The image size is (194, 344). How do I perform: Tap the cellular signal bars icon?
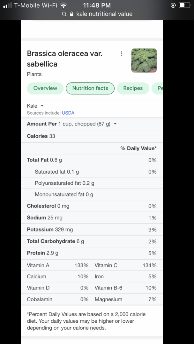[x=7, y=5]
